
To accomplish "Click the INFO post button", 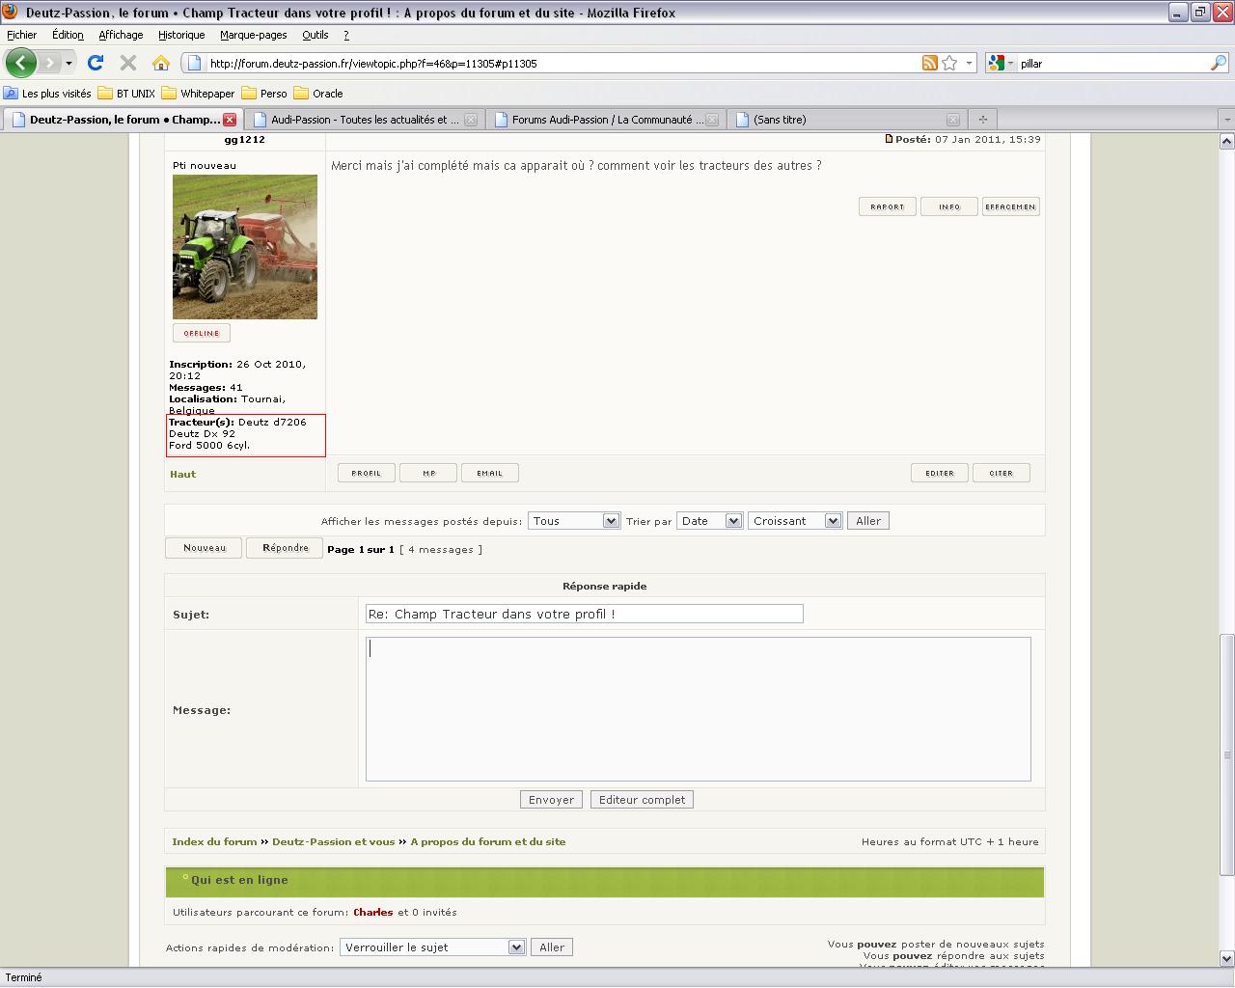I will pyautogui.click(x=949, y=206).
